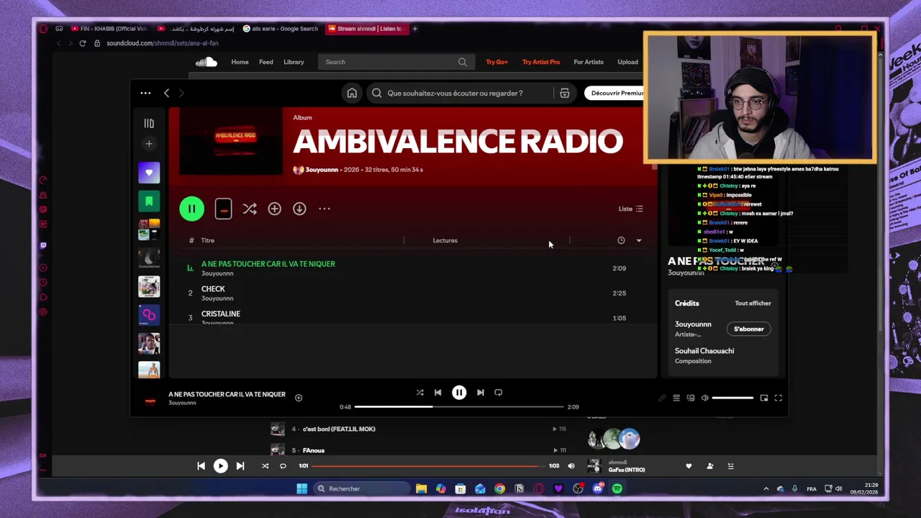921x518 pixels.
Task: Enter Spotify full screen mode
Action: point(779,398)
